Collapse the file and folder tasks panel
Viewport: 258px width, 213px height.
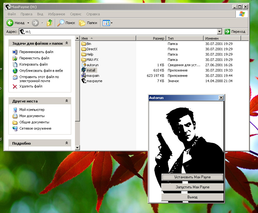(67, 43)
